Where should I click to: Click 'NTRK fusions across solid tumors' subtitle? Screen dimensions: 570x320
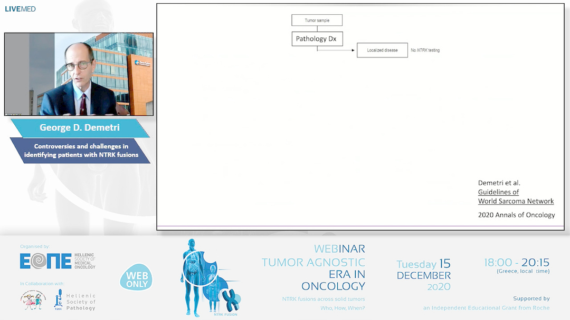pyautogui.click(x=324, y=299)
